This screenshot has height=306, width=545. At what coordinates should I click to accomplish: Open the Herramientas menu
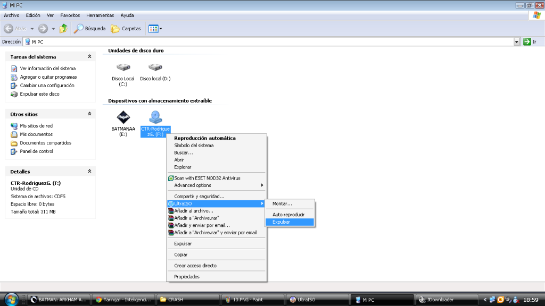(x=100, y=15)
